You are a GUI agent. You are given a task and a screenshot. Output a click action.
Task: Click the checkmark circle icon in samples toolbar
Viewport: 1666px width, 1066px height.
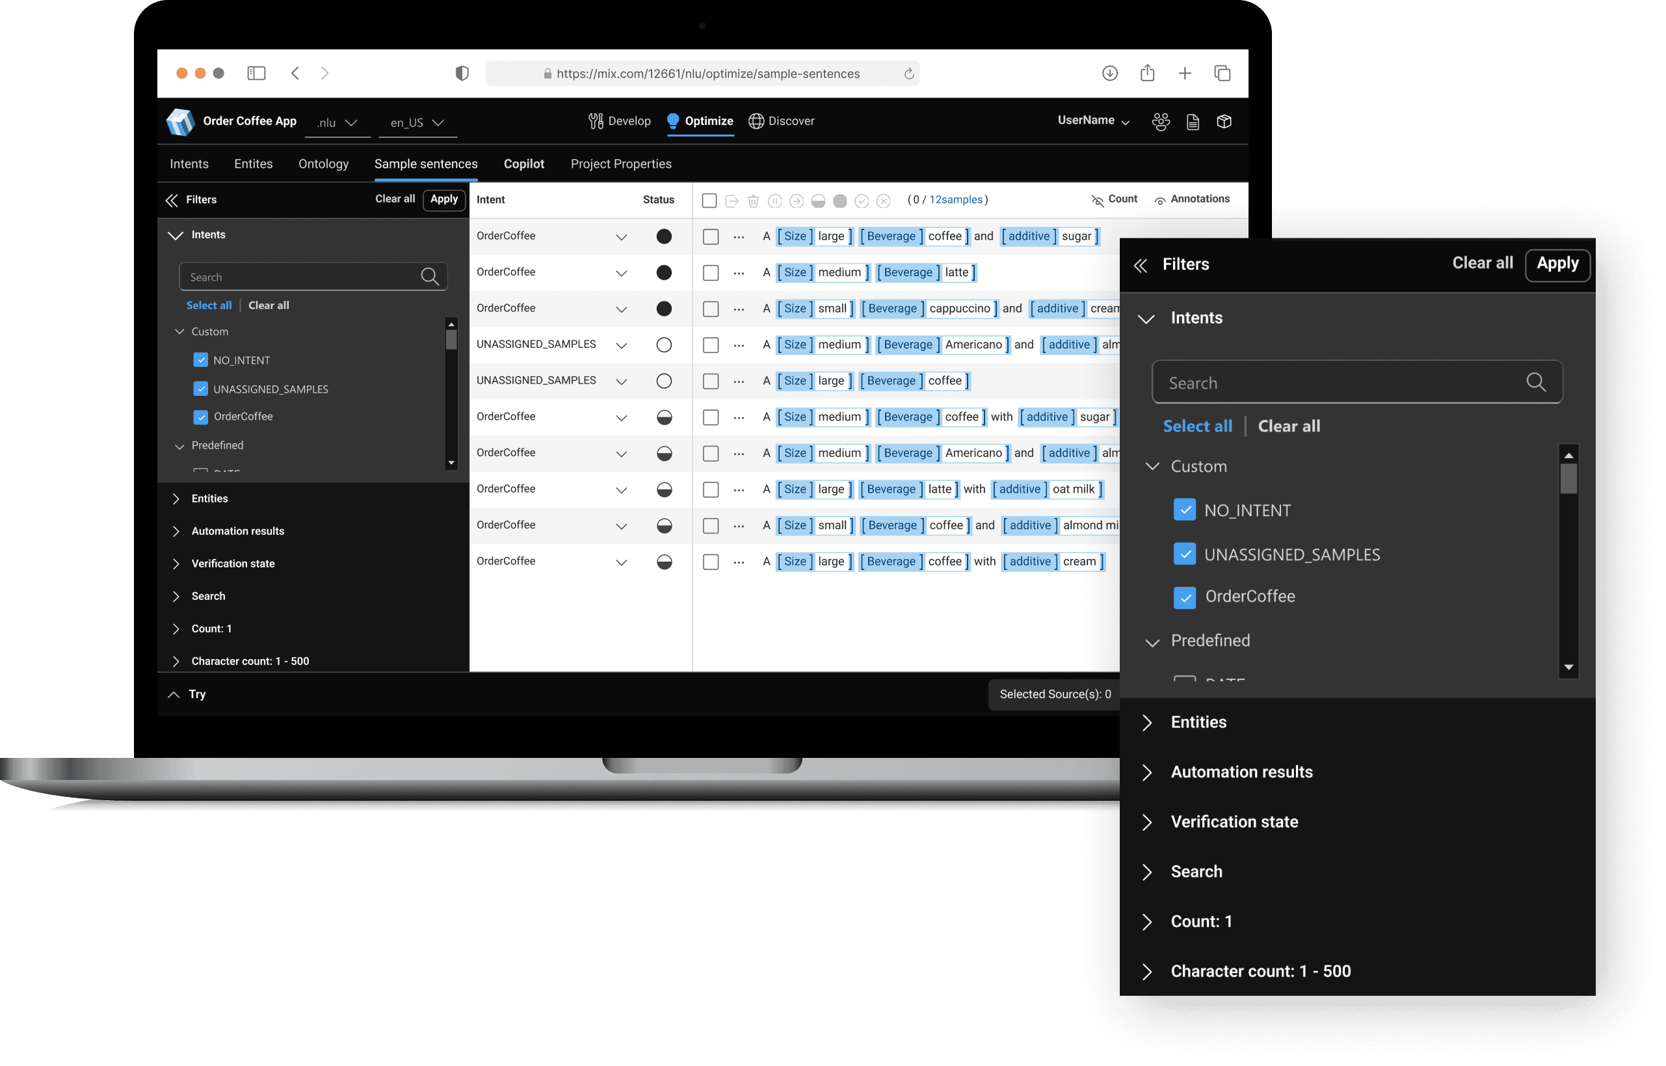pyautogui.click(x=862, y=201)
